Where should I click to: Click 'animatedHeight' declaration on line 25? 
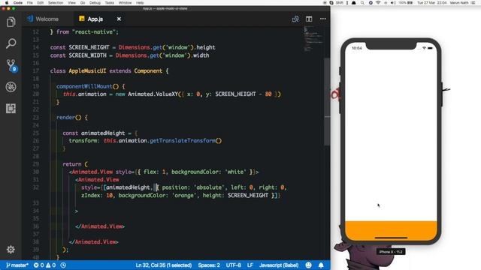coord(103,133)
